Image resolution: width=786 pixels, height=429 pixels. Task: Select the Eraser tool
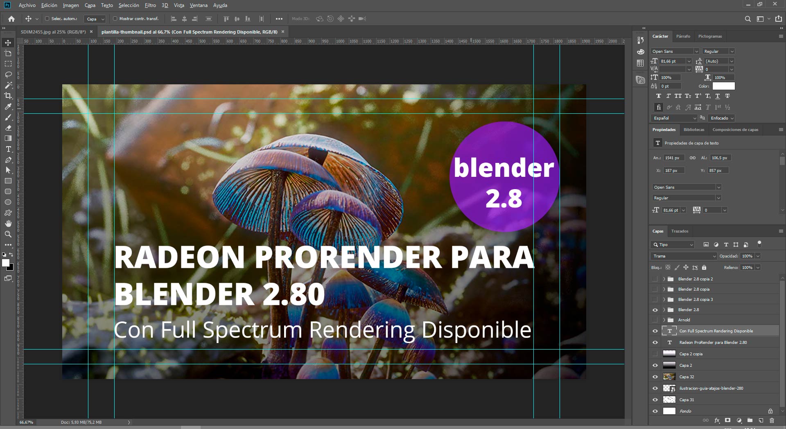click(x=8, y=128)
